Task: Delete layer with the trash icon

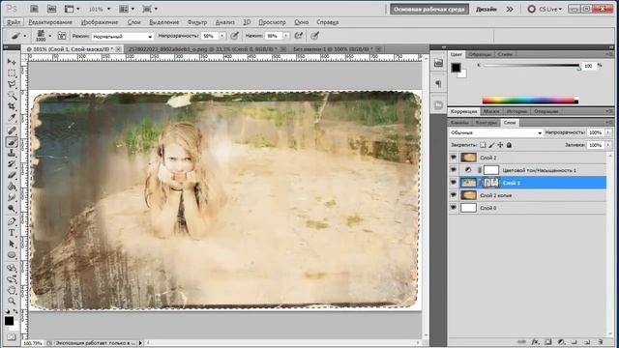Action: (600, 341)
